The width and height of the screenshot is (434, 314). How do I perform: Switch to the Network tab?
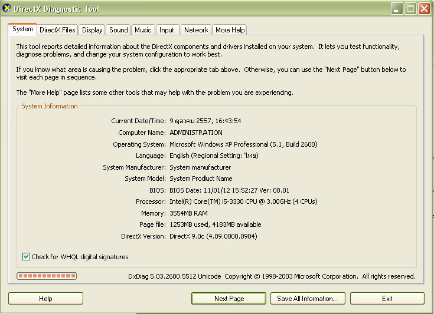tap(196, 30)
